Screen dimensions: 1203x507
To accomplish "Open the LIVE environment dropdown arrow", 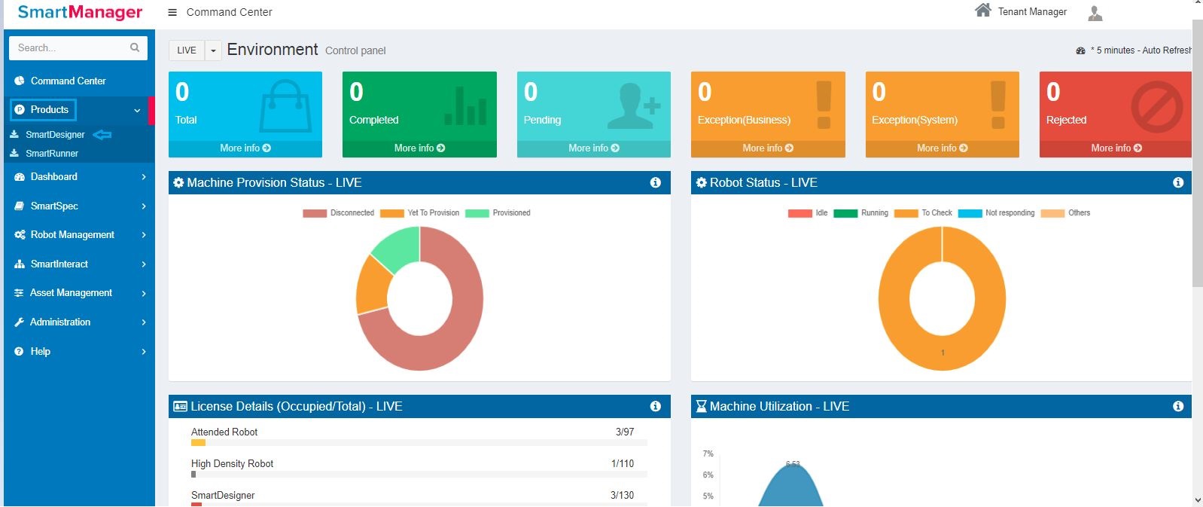I will click(x=214, y=50).
